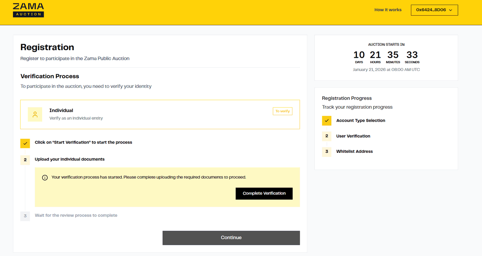Click the Registration heading
Screen dimensions: 482x256
47,47
